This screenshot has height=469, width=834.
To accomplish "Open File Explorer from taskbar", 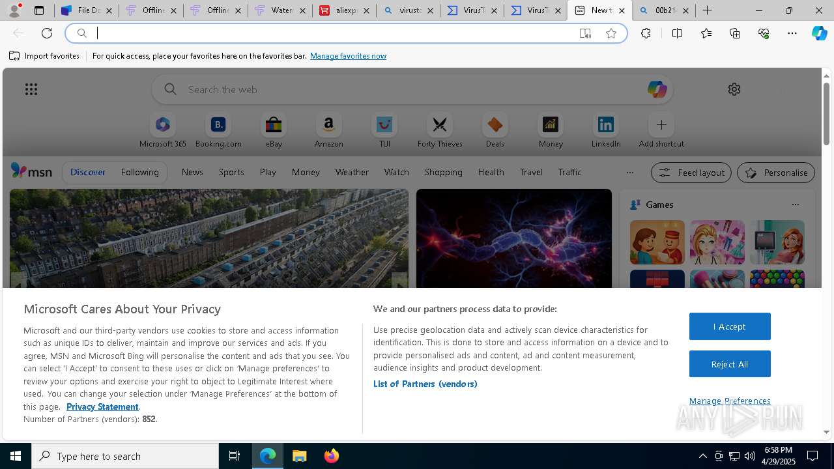I will (299, 456).
